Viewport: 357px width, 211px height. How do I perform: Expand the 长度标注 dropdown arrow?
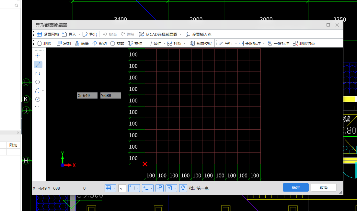pos(264,43)
